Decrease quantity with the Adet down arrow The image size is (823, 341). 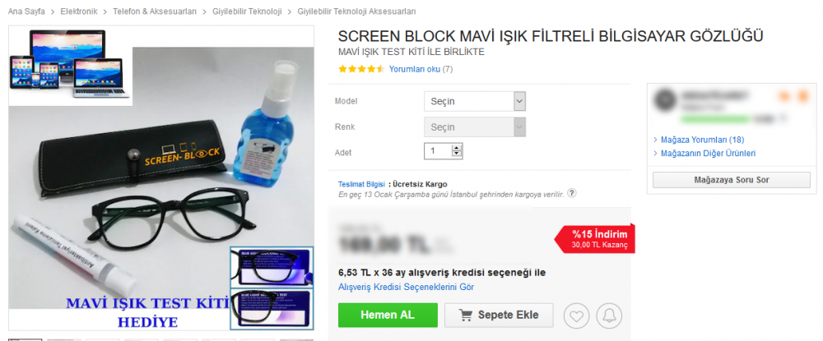(x=457, y=154)
